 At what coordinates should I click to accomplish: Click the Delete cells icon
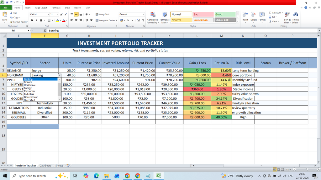(x=253, y=15)
